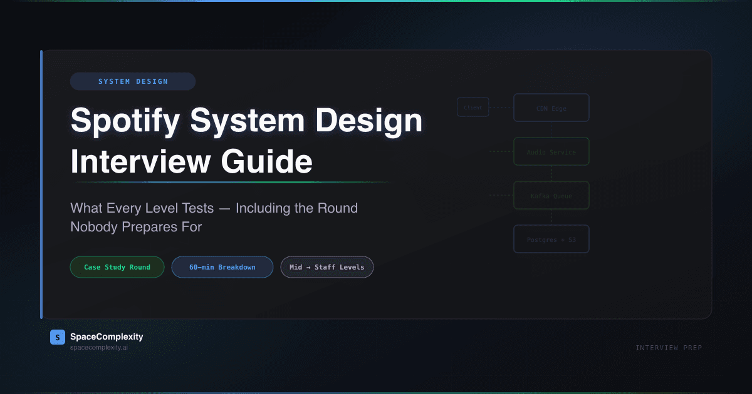
Task: Click the Spotify System Design headline
Action: click(246, 121)
